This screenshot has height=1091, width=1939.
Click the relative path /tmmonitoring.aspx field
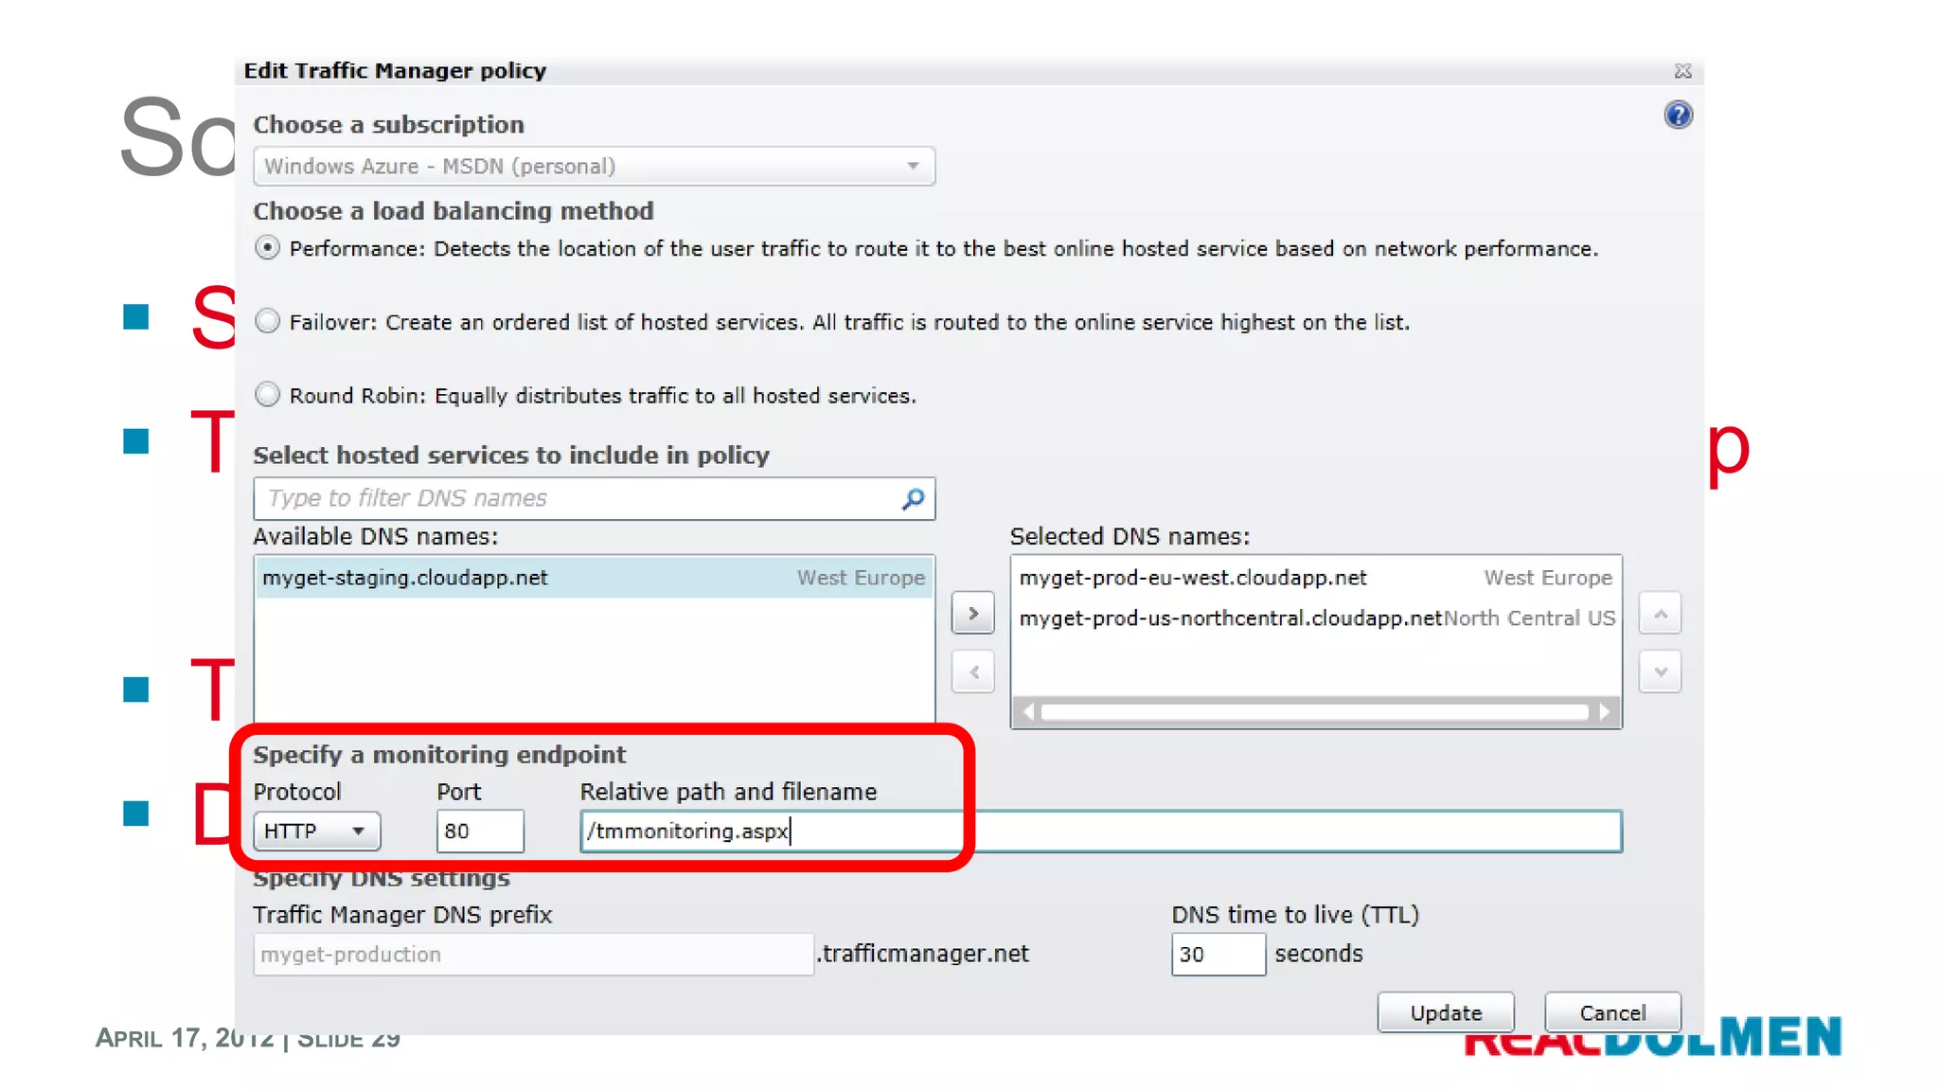tap(1101, 832)
